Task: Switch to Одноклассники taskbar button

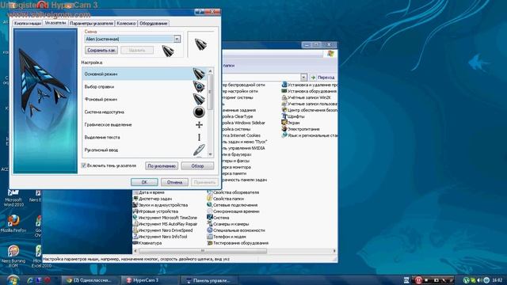Action: click(90, 280)
